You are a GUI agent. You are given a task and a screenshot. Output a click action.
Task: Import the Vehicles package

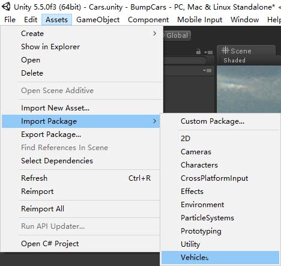[x=220, y=258]
